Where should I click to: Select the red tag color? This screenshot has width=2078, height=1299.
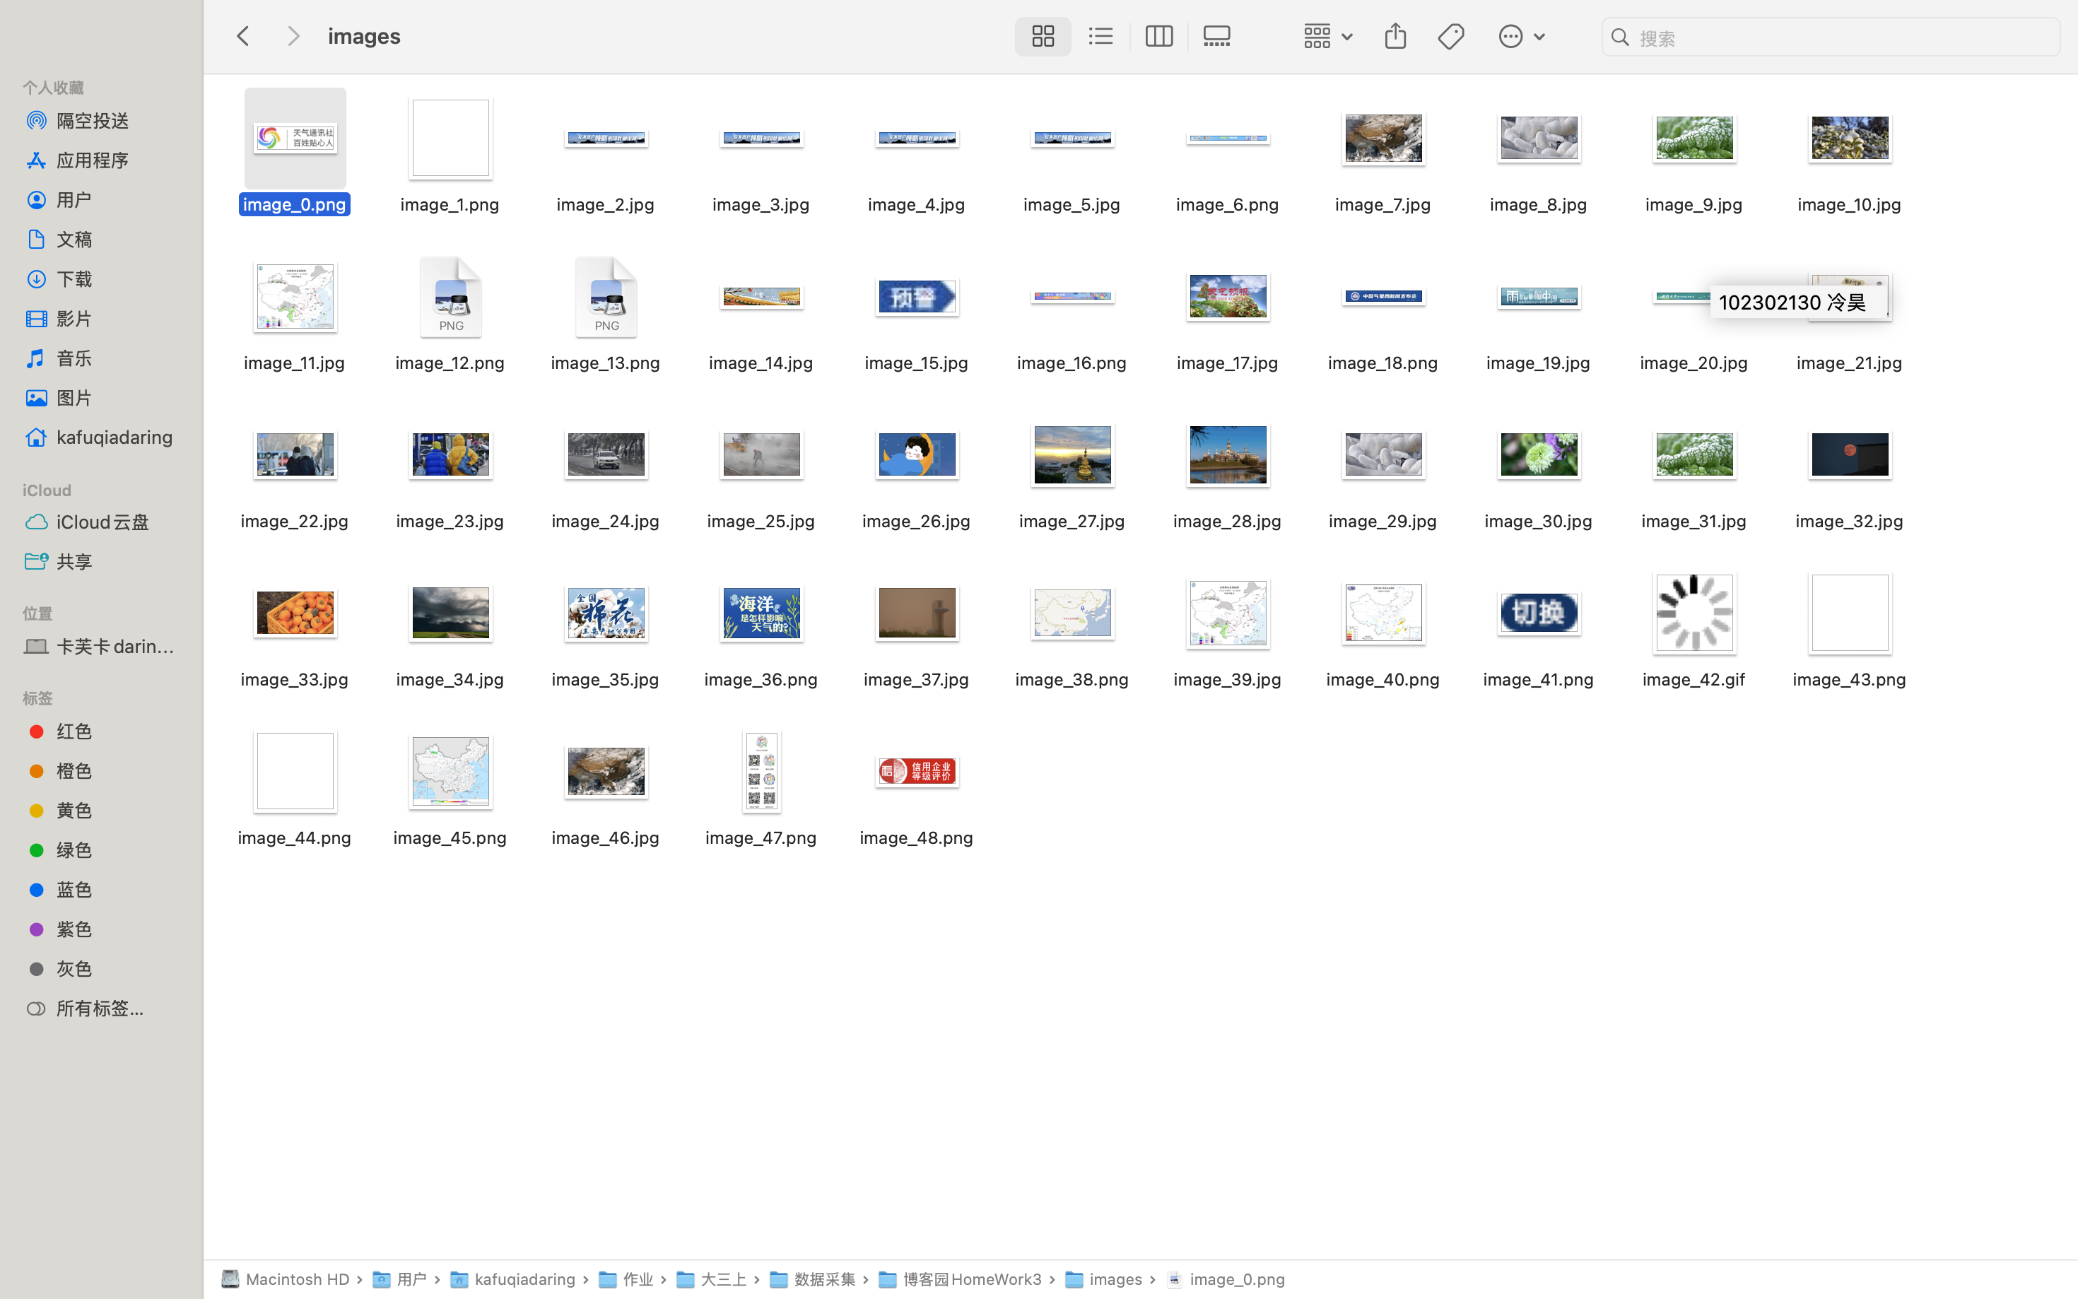(x=74, y=731)
